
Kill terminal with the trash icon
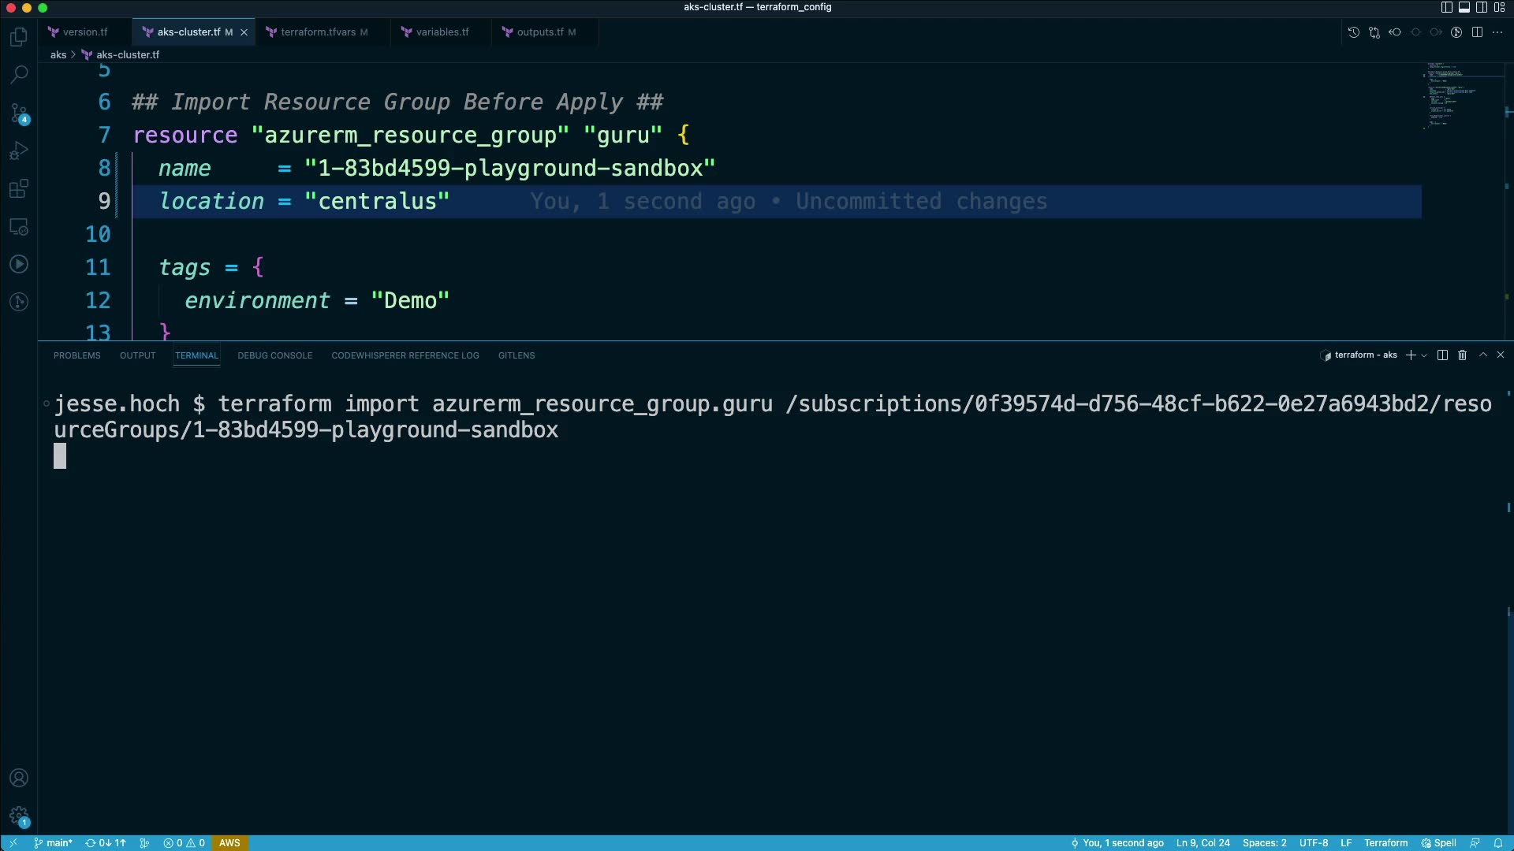1462,355
